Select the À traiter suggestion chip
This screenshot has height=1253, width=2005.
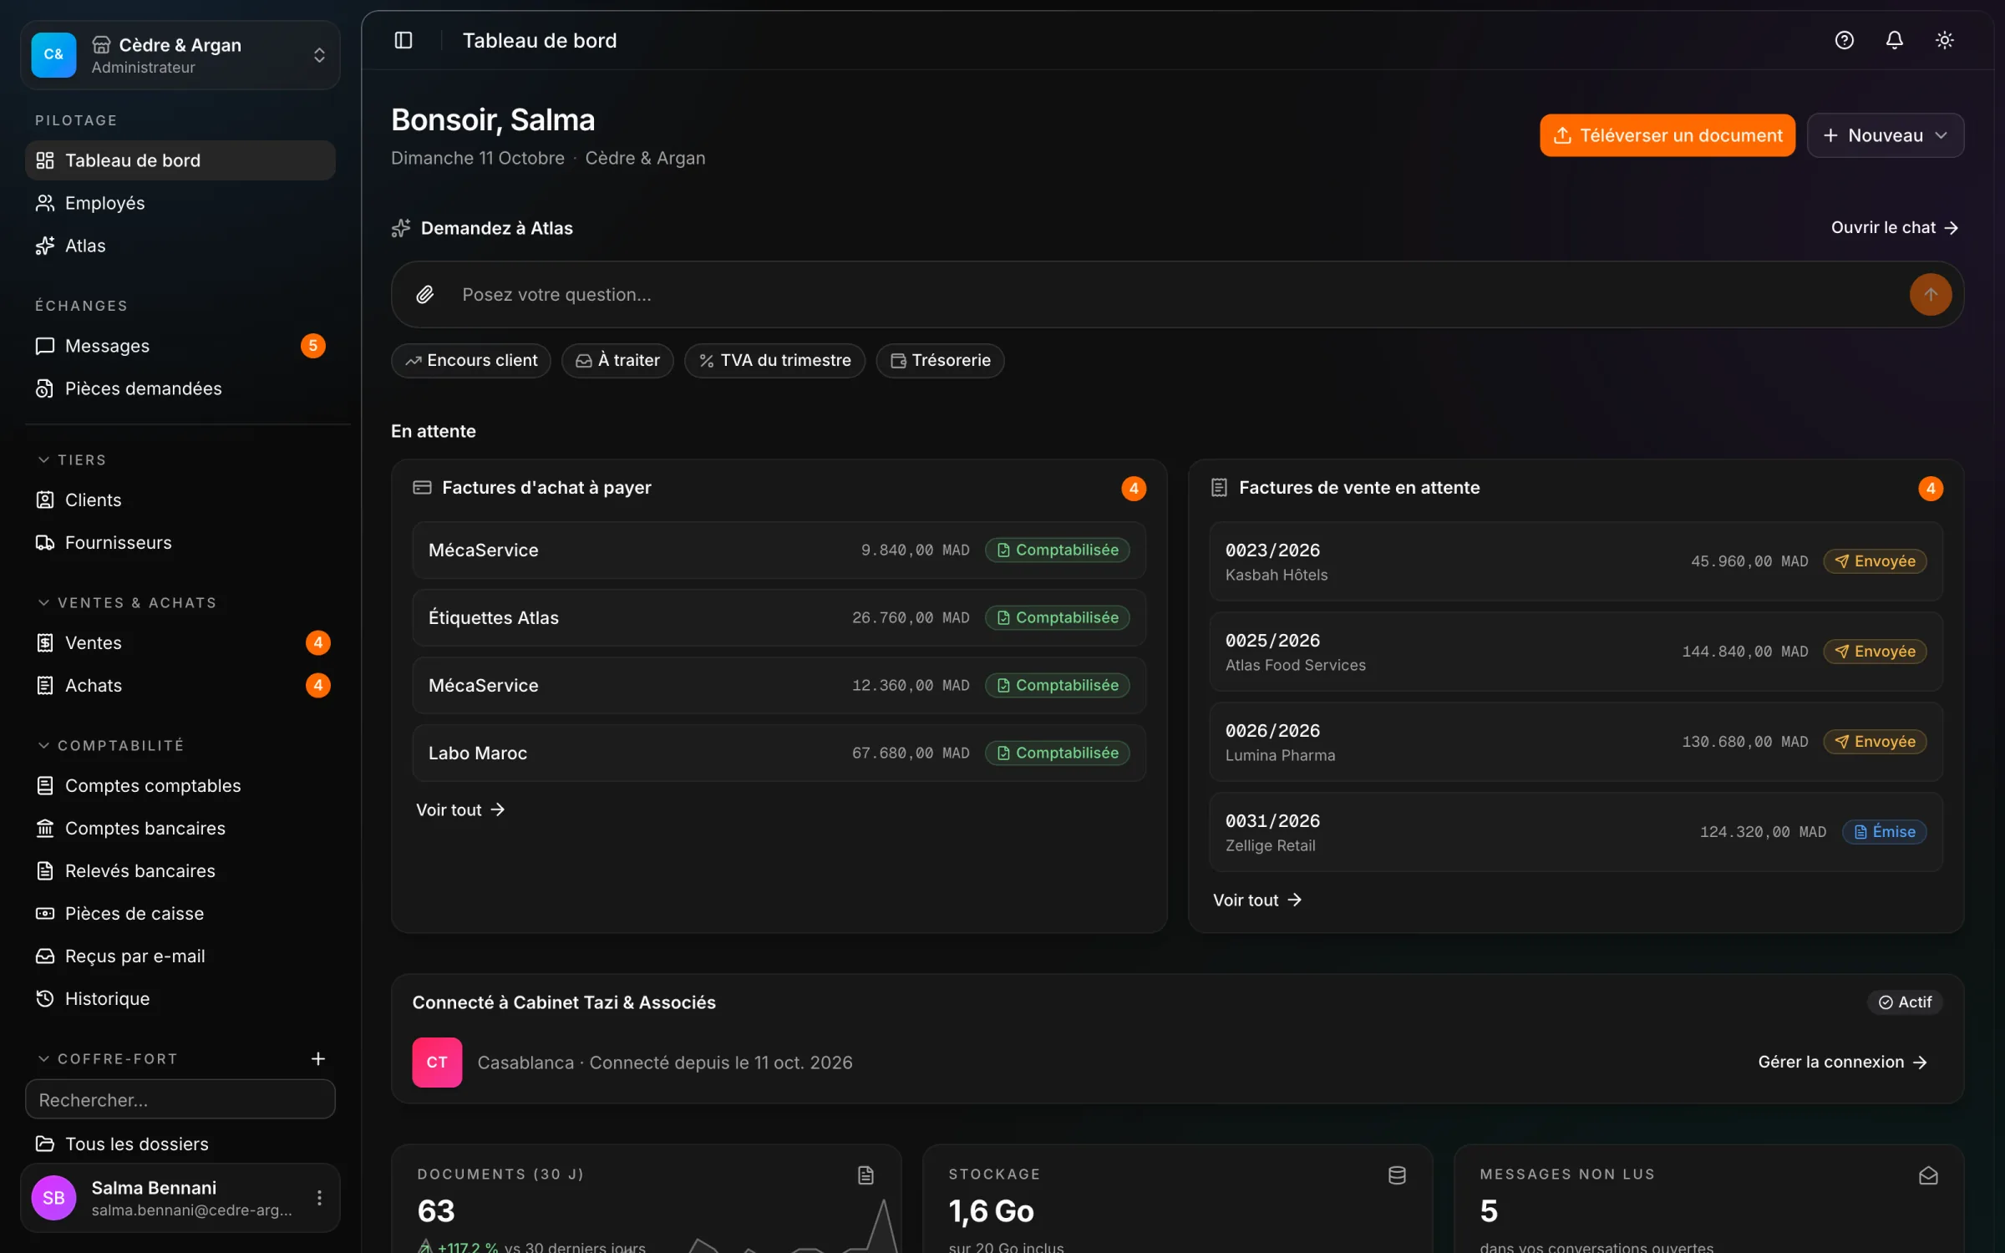(x=617, y=361)
